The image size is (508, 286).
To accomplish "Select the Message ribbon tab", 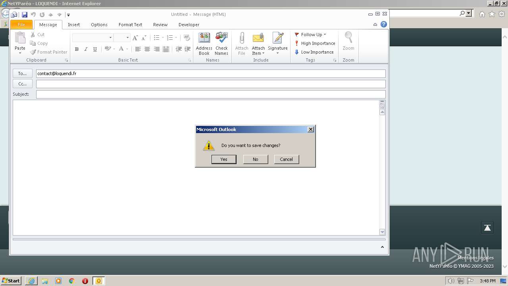I will tap(48, 25).
